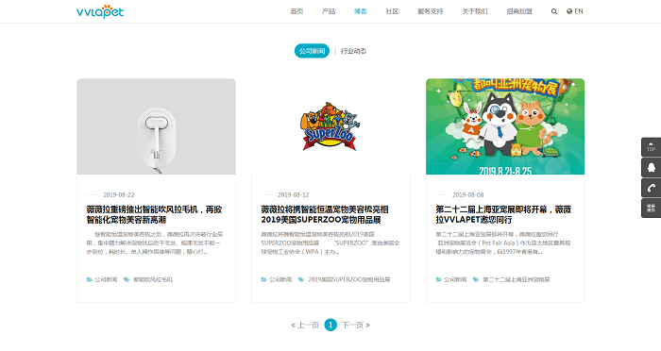661x351 pixels.
Task: Click the vvlapet logo
Action: point(100,12)
